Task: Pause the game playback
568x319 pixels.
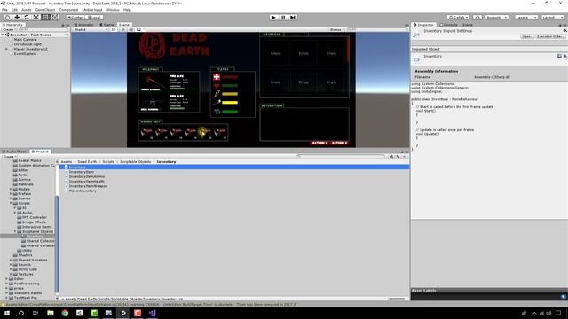Action: (283, 18)
